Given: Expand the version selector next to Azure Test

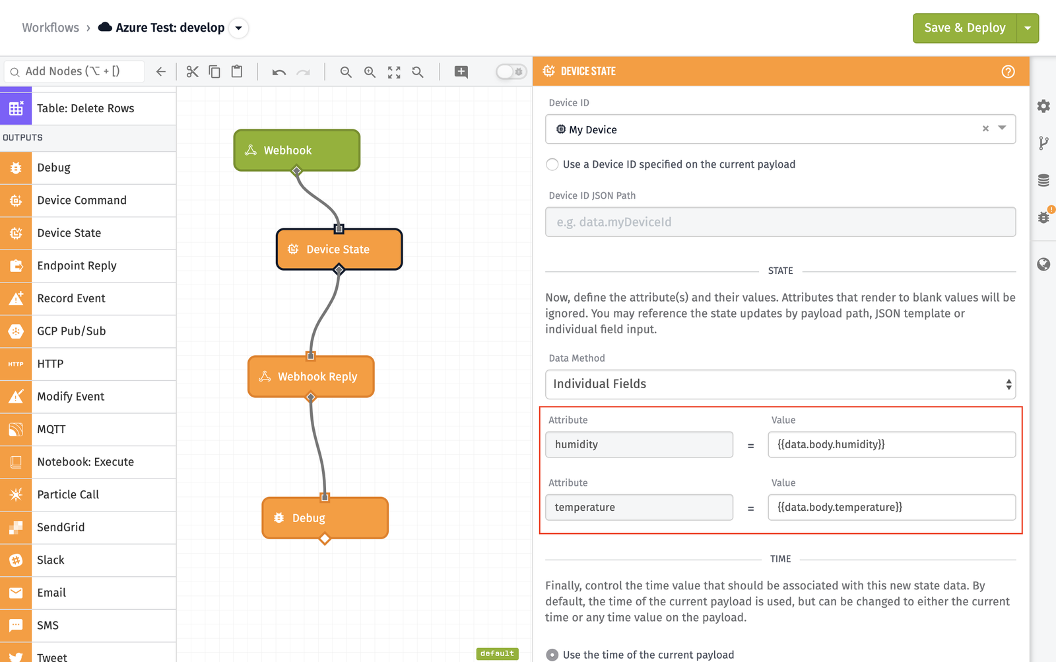Looking at the screenshot, I should 239,28.
